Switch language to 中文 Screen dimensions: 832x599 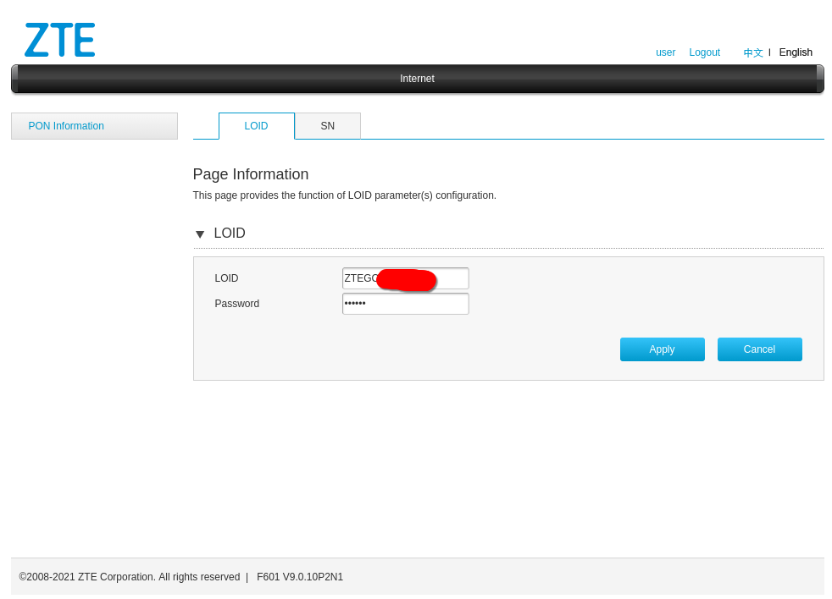tap(753, 52)
